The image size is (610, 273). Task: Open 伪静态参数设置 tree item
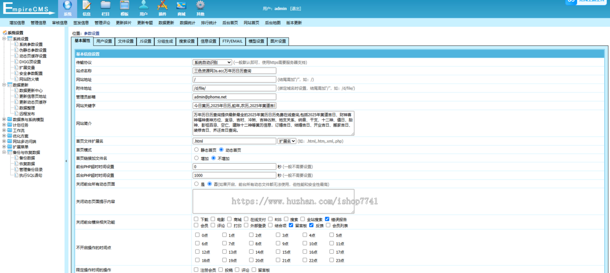(x=33, y=50)
